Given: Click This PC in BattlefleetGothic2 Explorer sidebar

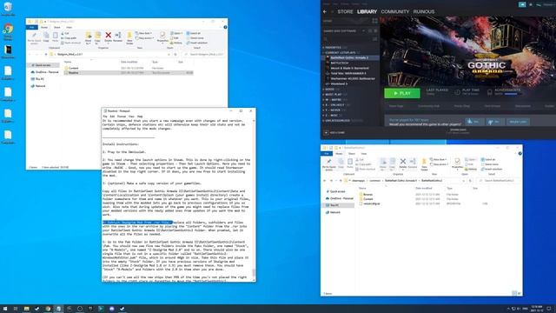Looking at the screenshot, I should click(334, 205).
